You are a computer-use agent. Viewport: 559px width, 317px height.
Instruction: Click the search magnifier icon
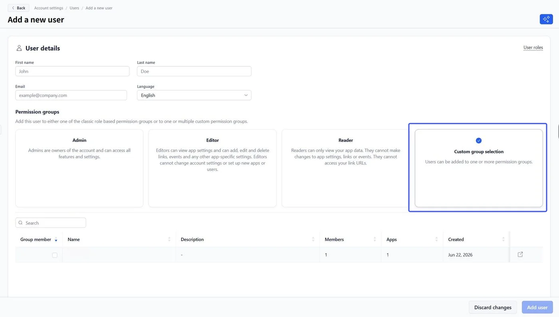click(21, 223)
